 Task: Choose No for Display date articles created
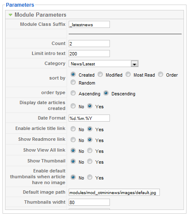(x=73, y=106)
